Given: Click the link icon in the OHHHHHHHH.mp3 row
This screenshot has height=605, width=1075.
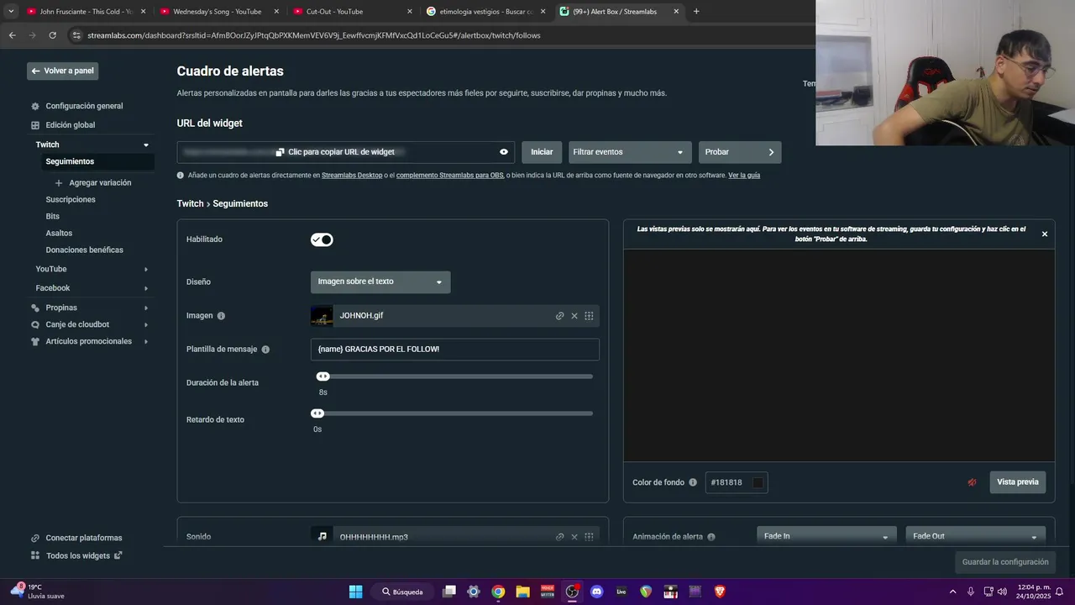Looking at the screenshot, I should click(559, 537).
